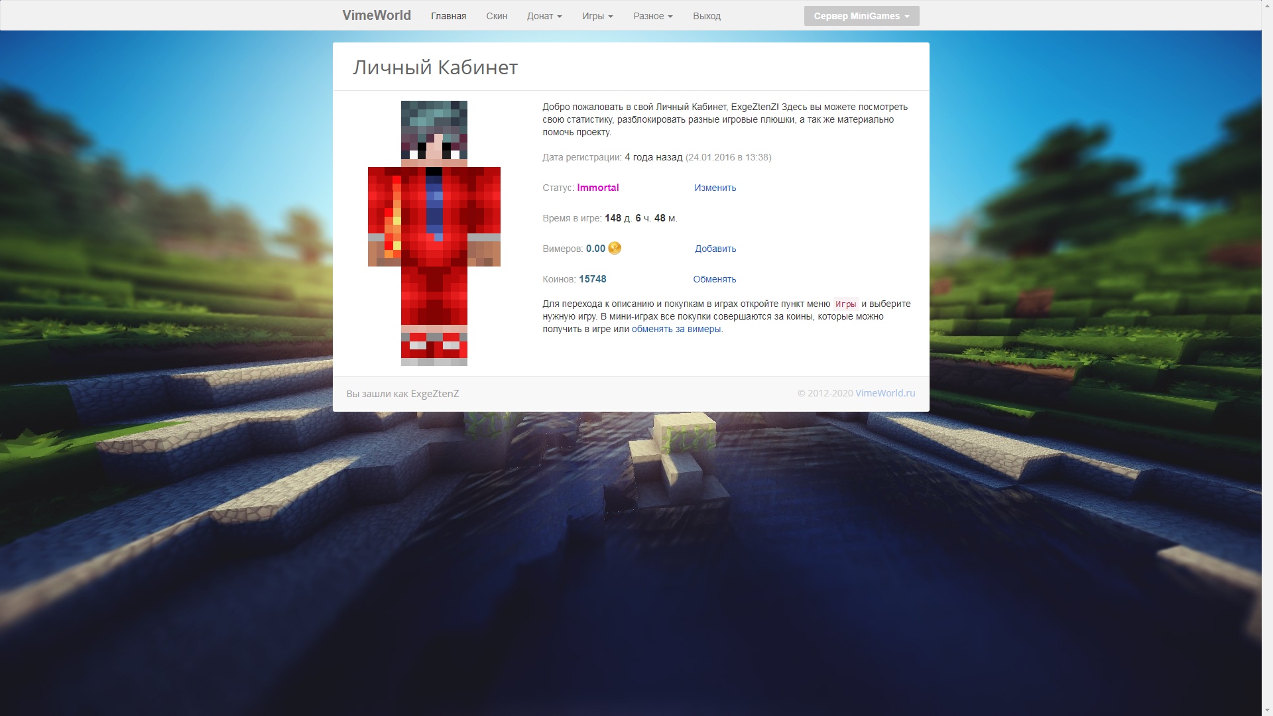Click Изменить link next to status
The image size is (1273, 716).
715,188
